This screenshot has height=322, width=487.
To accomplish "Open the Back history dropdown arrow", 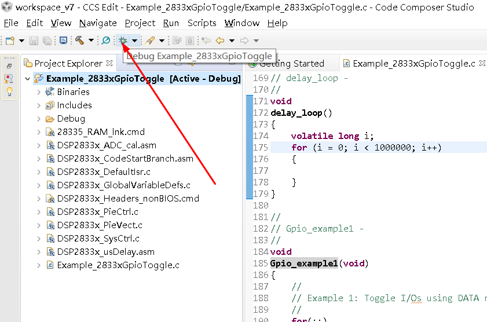I will [x=232, y=41].
